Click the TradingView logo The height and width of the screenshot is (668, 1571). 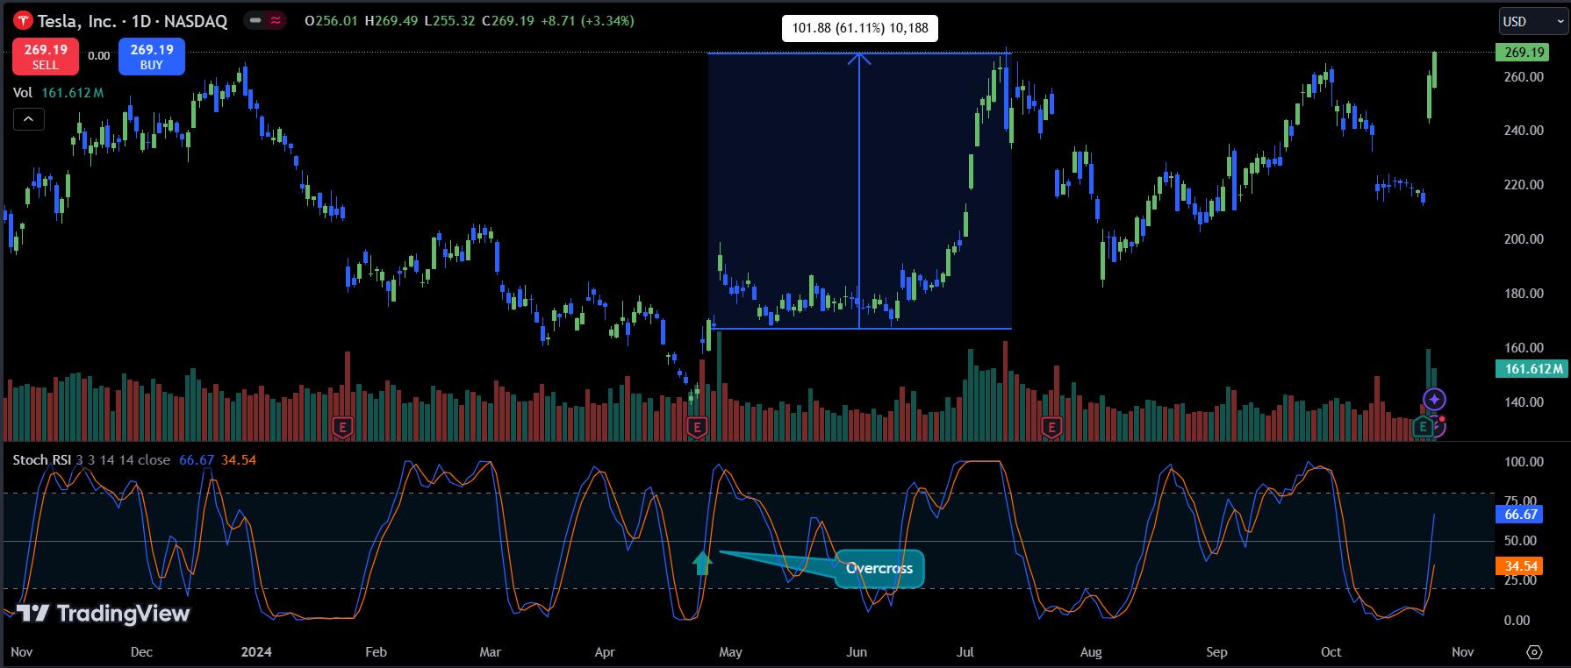(103, 614)
